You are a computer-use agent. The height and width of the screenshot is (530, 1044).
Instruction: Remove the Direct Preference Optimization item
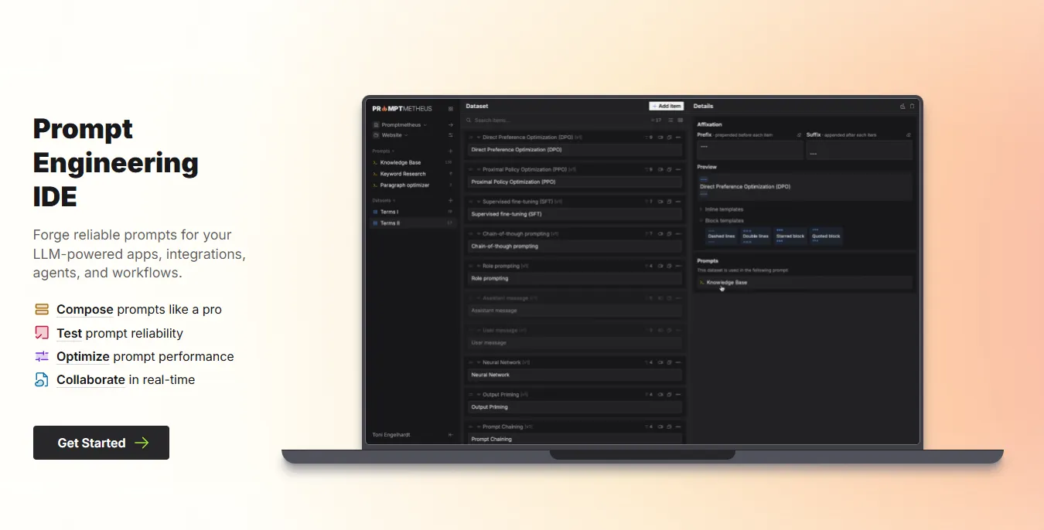678,138
